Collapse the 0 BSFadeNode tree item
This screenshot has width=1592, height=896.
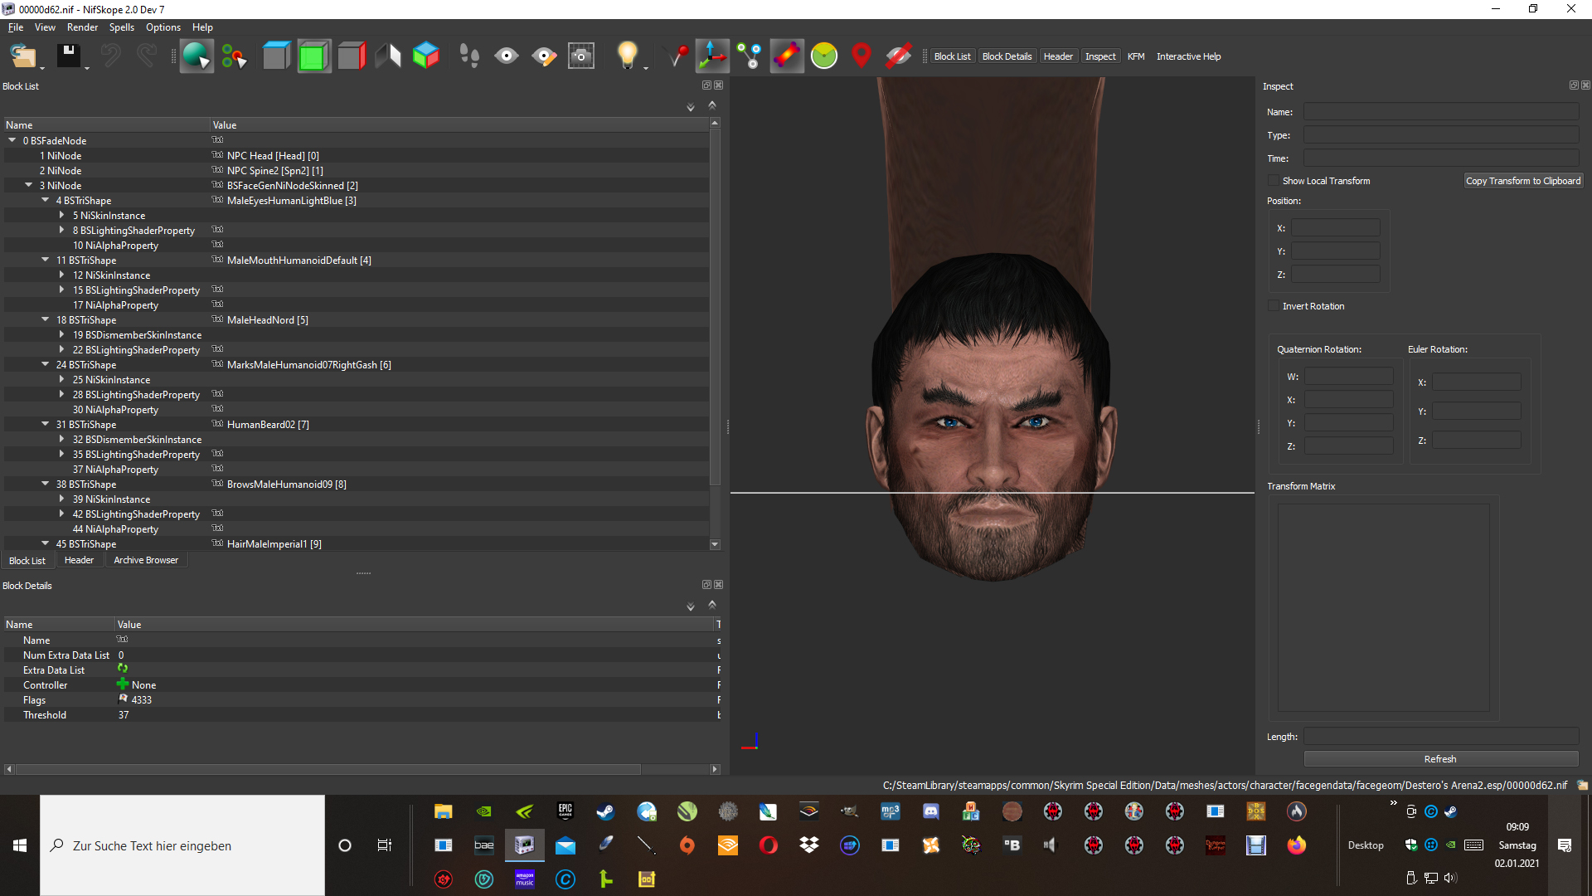pos(12,141)
